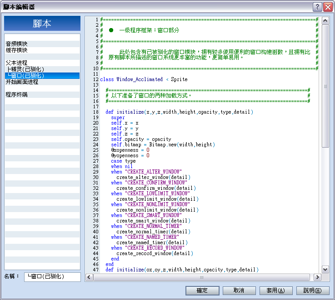Click the comment 一级程序框架：窗口部分

tap(149, 30)
